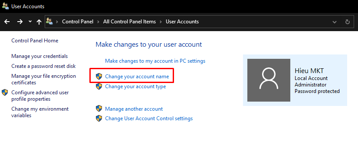The width and height of the screenshot is (358, 163).
Task: Go back with the left arrow
Action: [x=7, y=22]
